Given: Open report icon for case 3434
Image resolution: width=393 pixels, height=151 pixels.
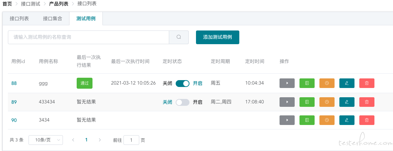Looking at the screenshot, I should pos(307,120).
